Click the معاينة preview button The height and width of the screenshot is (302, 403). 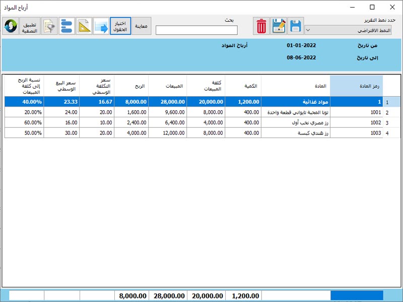[141, 26]
